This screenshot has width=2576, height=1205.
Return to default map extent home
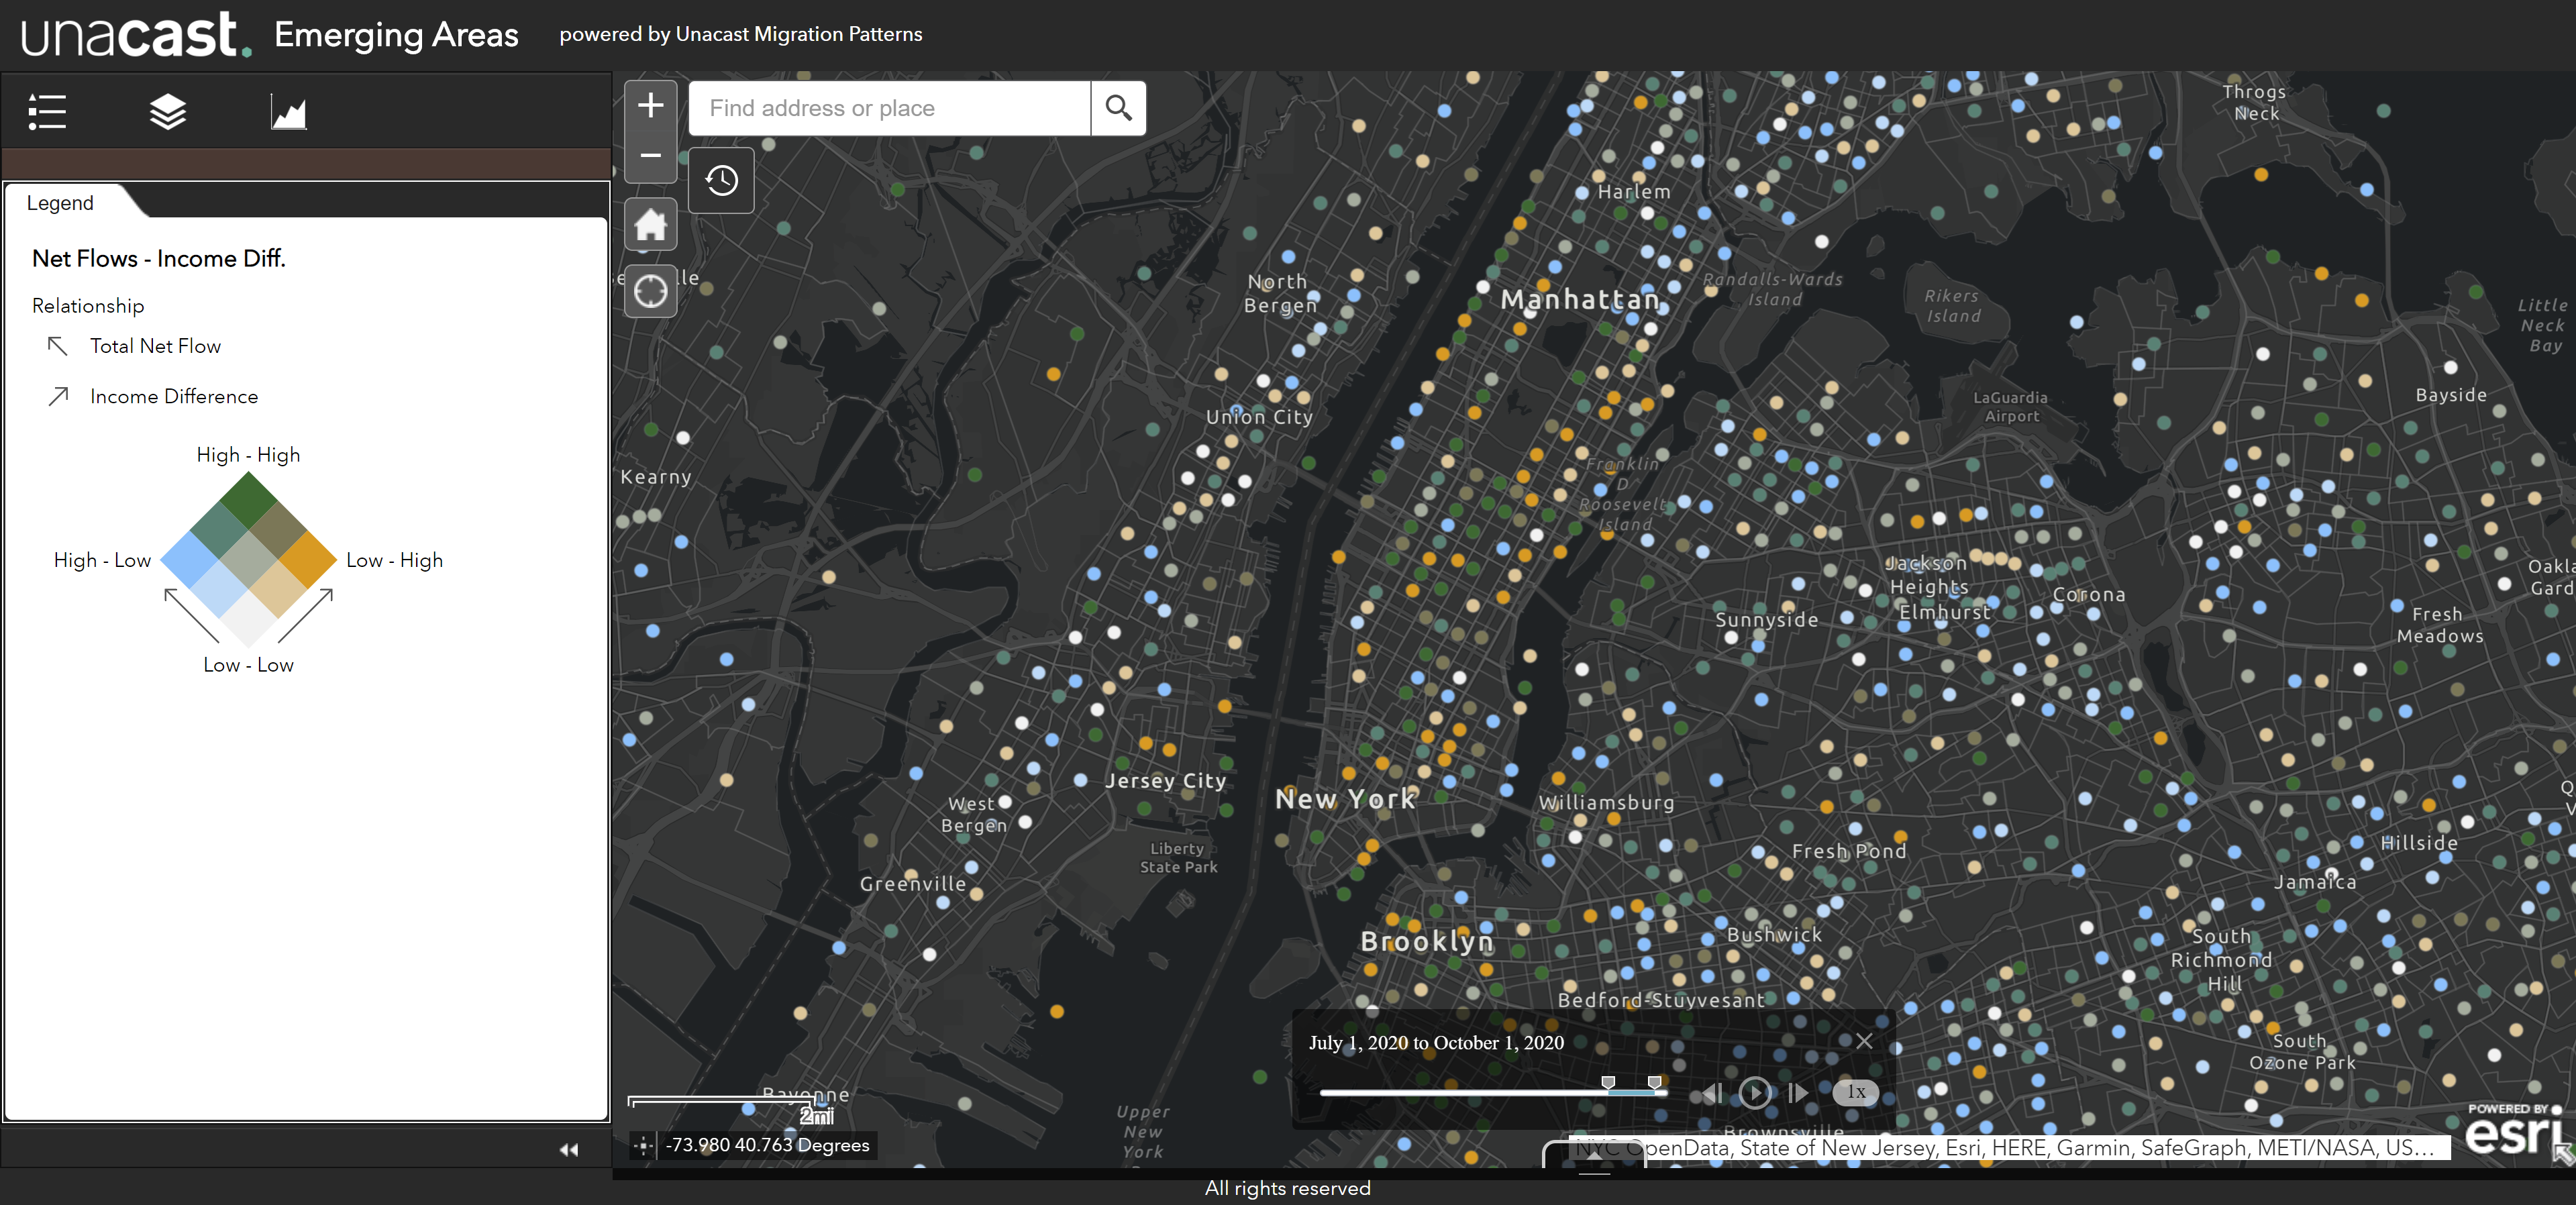point(651,224)
